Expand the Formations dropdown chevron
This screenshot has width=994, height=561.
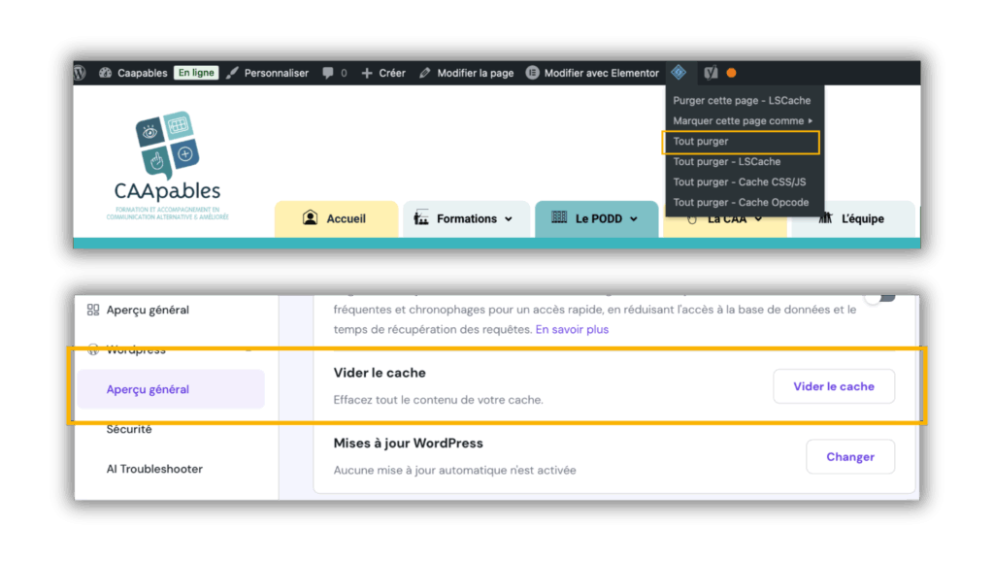pyautogui.click(x=509, y=219)
